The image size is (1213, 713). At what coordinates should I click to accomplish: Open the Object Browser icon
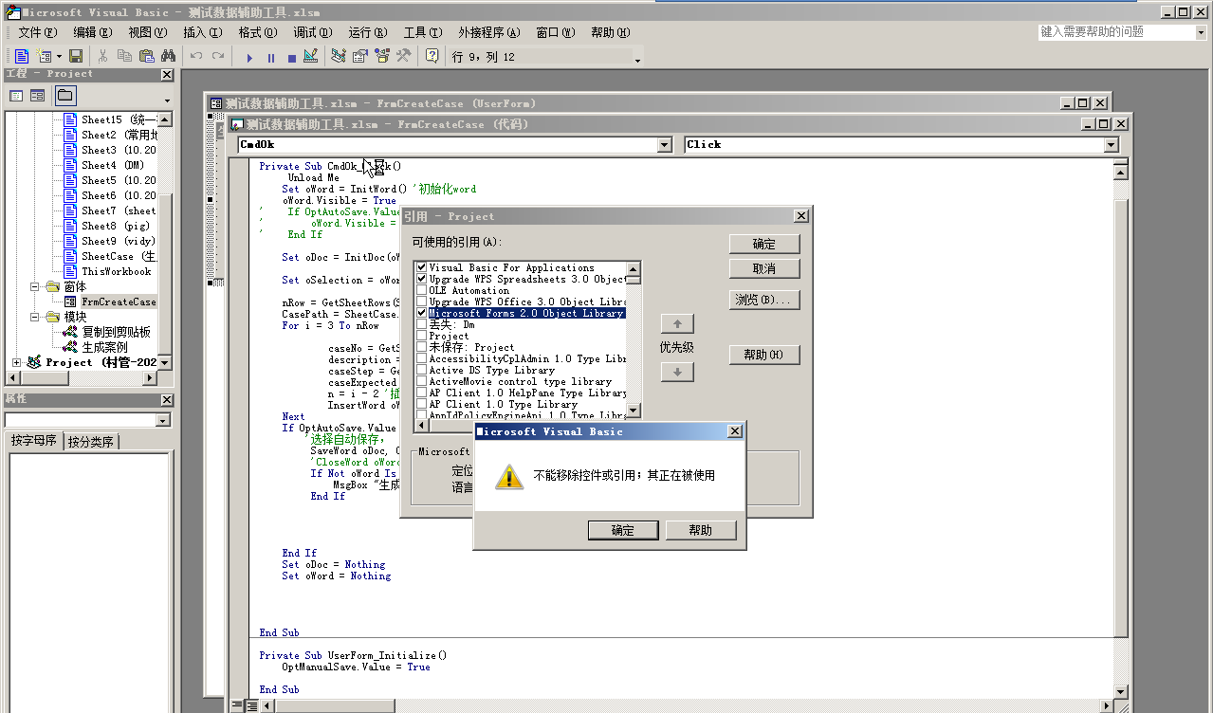(382, 55)
